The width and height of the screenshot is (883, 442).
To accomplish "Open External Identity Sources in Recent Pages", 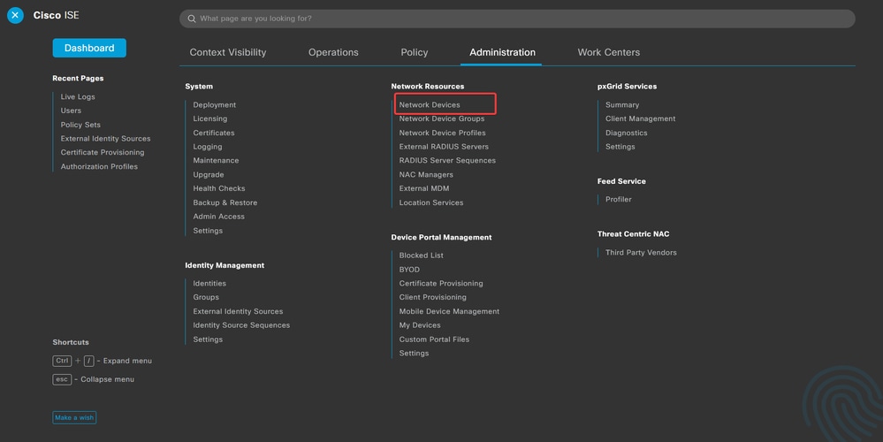I will tap(105, 139).
